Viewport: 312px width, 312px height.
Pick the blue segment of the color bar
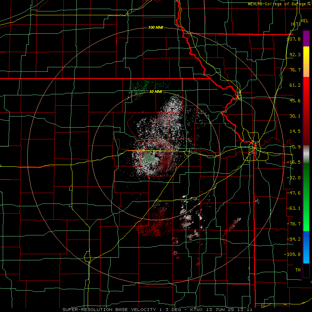pyautogui.click(x=306, y=239)
